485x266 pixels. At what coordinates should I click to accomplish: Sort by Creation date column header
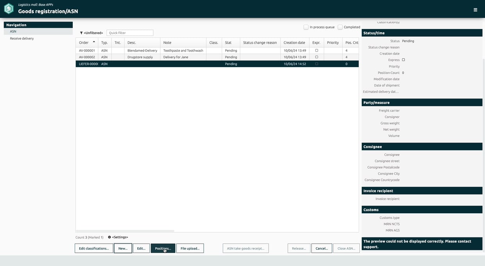295,43
